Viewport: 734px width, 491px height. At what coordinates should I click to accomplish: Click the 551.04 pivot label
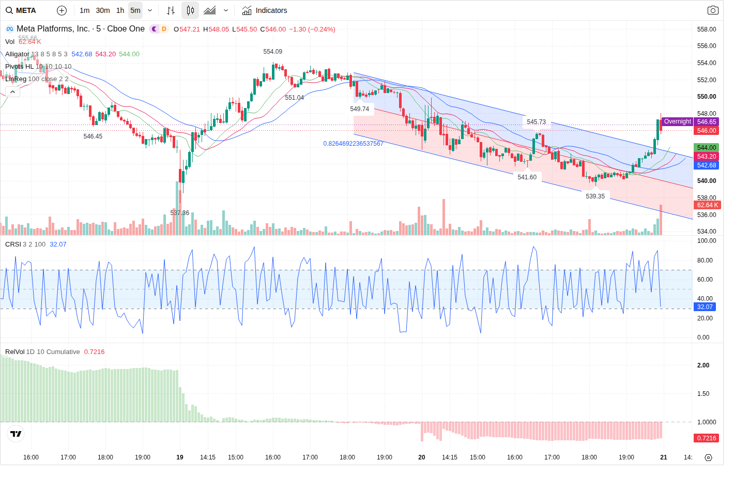[295, 98]
